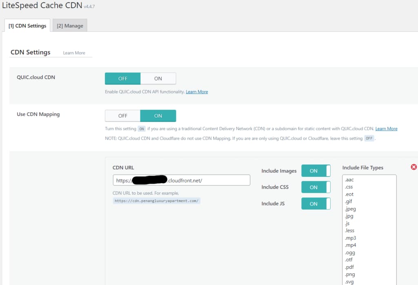Open Learn More link for QUIC.cloud CDN API
Viewport: 418px width, 285px height.
pyautogui.click(x=197, y=92)
